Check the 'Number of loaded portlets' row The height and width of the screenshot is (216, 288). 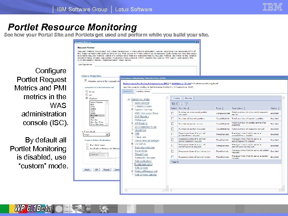172,119
